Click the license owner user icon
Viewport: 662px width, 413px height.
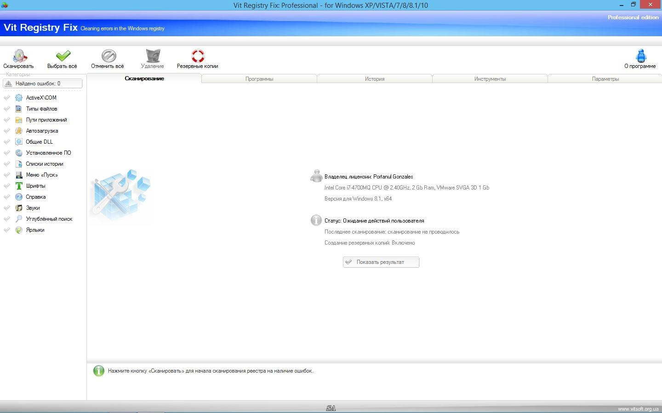pyautogui.click(x=316, y=176)
